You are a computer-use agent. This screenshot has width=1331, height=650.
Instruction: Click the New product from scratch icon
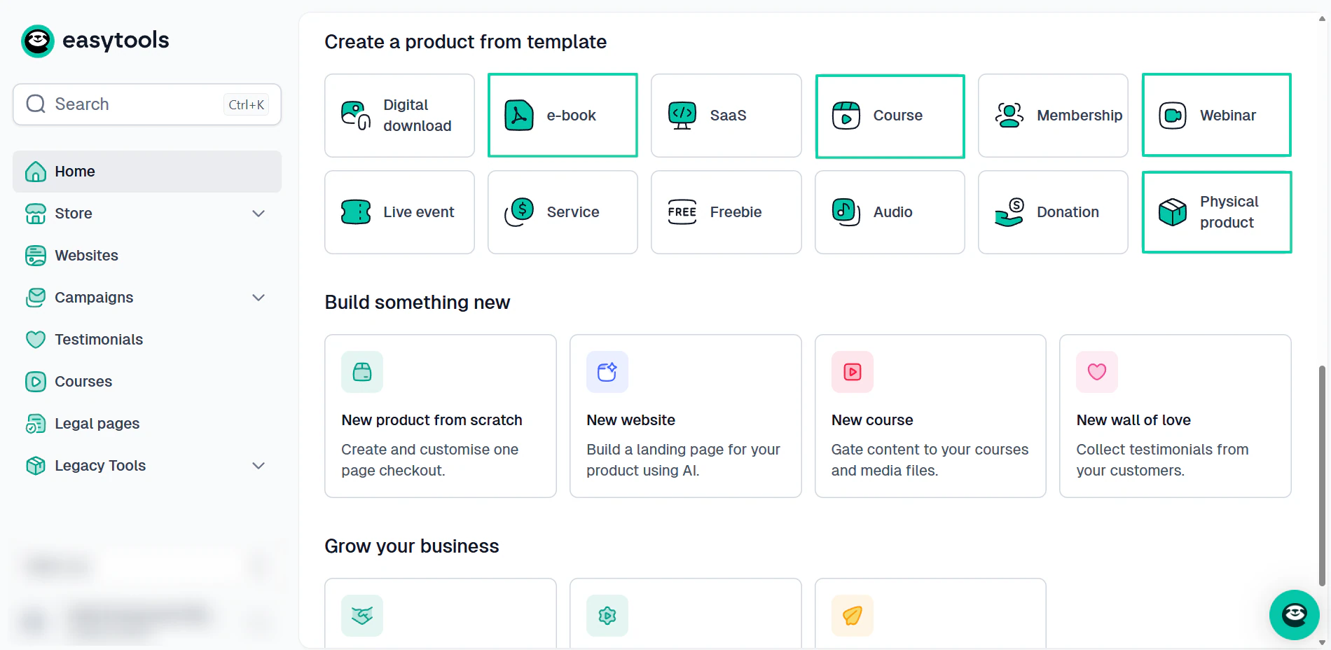362,372
